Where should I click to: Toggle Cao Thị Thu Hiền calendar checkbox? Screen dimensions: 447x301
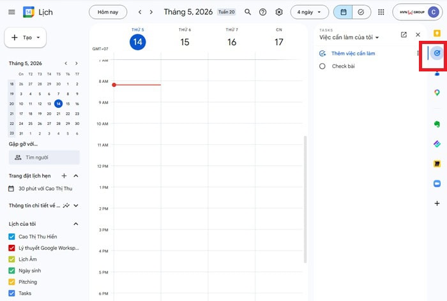pyautogui.click(x=11, y=237)
